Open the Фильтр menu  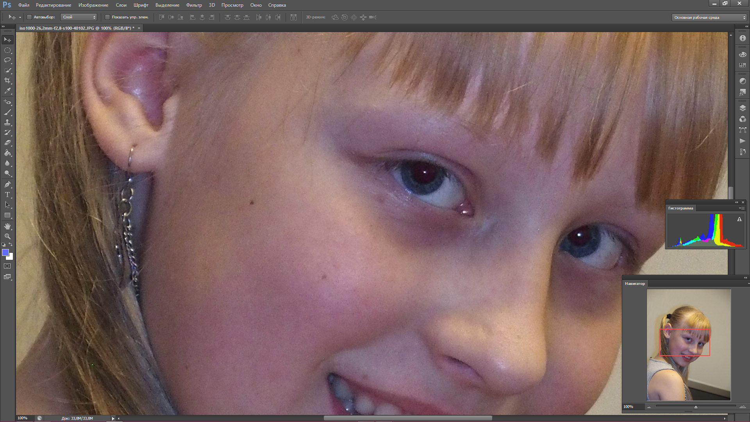coord(194,5)
